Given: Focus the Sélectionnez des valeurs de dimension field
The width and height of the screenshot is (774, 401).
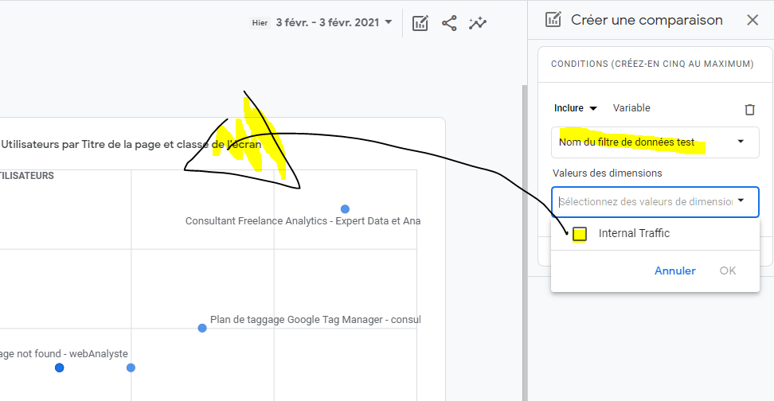Looking at the screenshot, I should click(x=645, y=202).
